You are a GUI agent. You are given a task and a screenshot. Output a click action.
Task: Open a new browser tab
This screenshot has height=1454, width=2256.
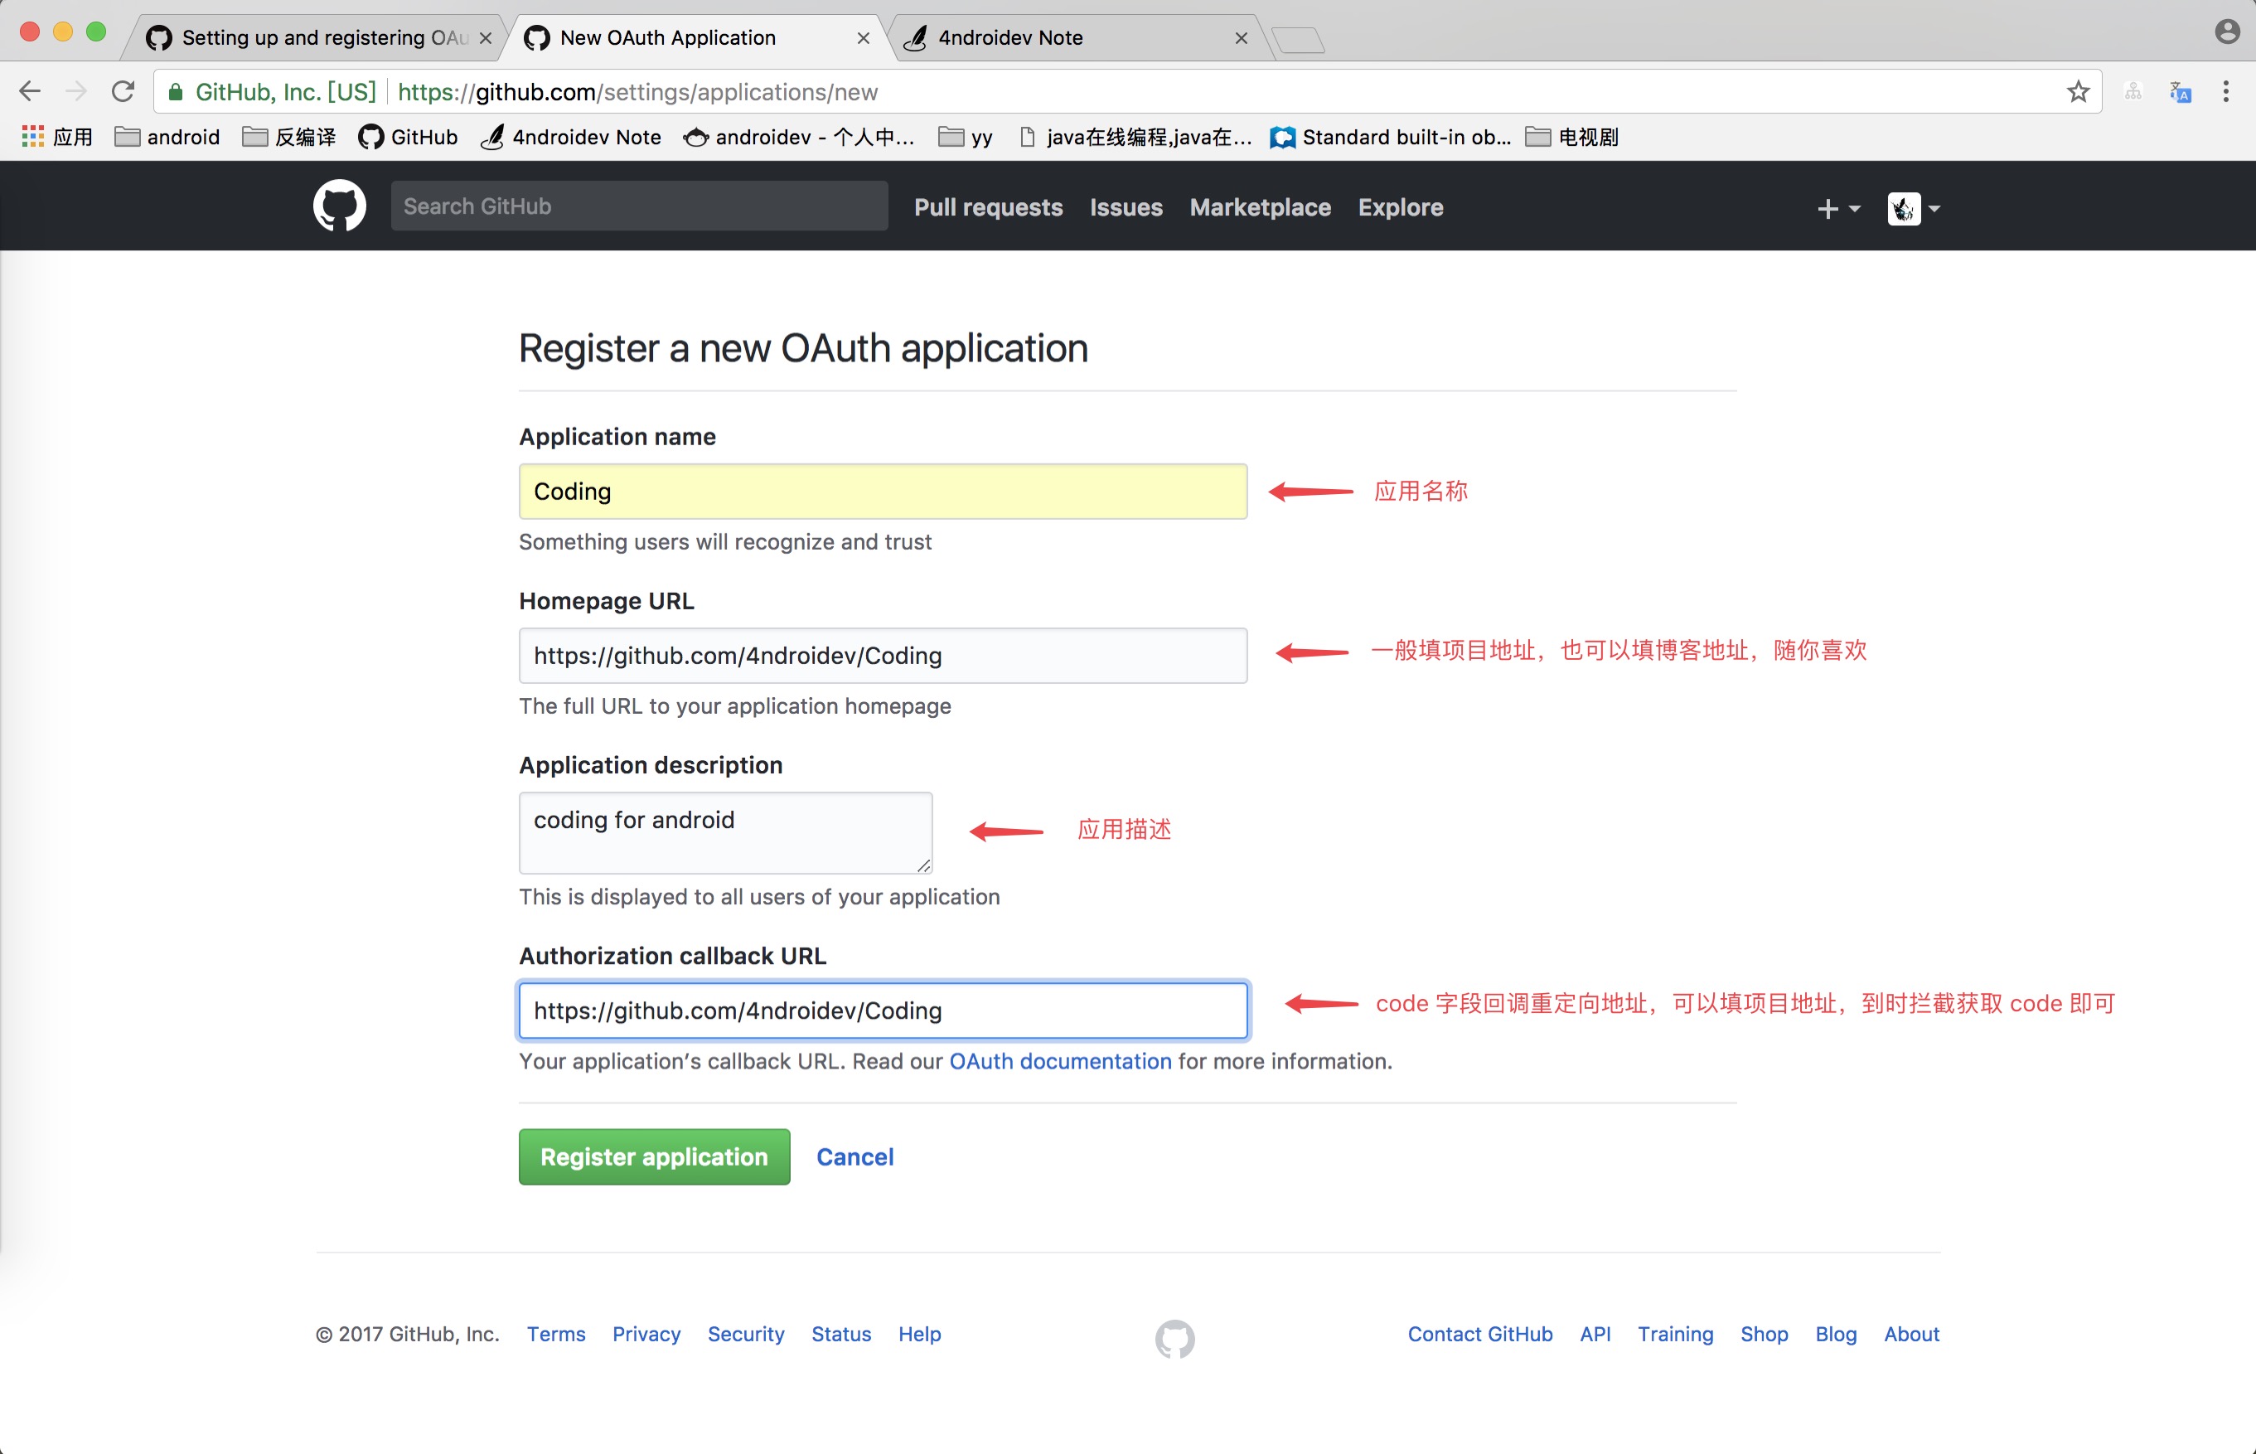(x=1298, y=40)
